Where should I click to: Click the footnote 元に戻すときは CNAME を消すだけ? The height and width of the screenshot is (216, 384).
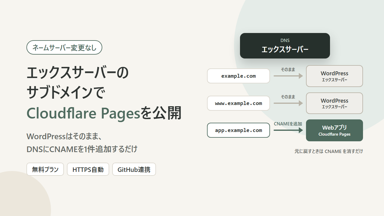tap(329, 151)
